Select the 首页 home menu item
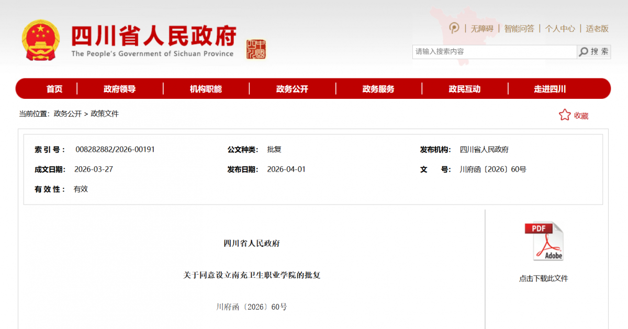 point(54,89)
